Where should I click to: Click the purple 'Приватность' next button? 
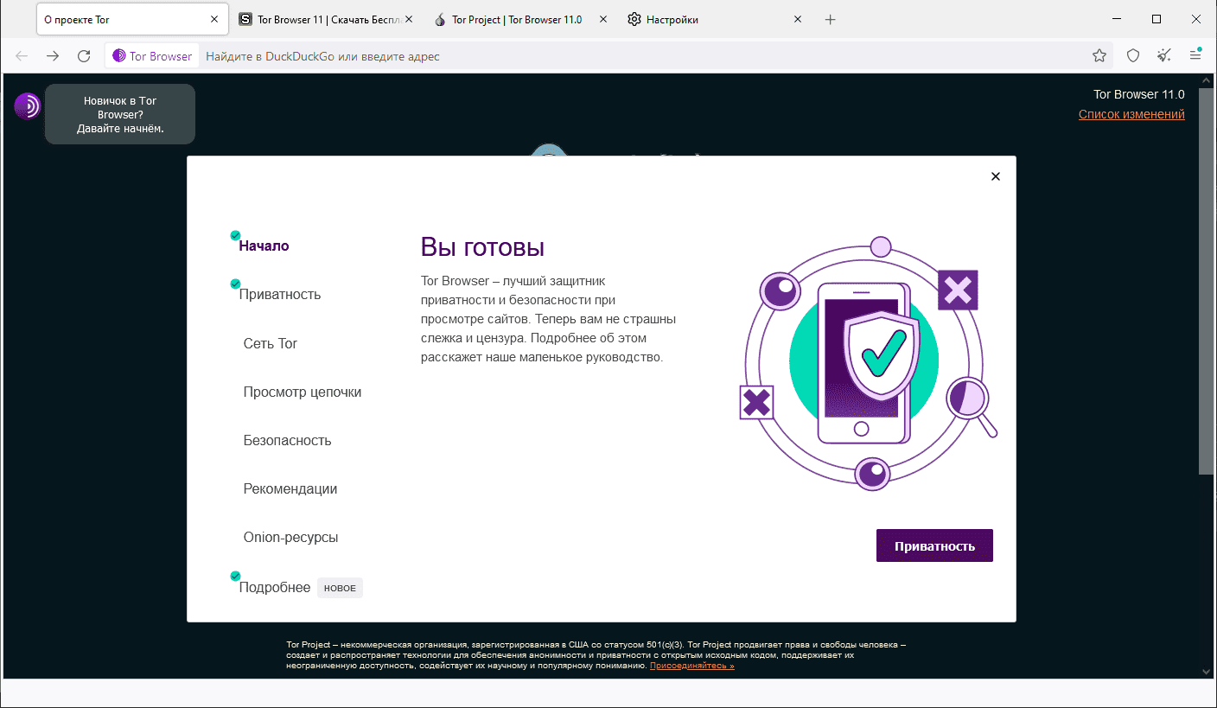[934, 545]
